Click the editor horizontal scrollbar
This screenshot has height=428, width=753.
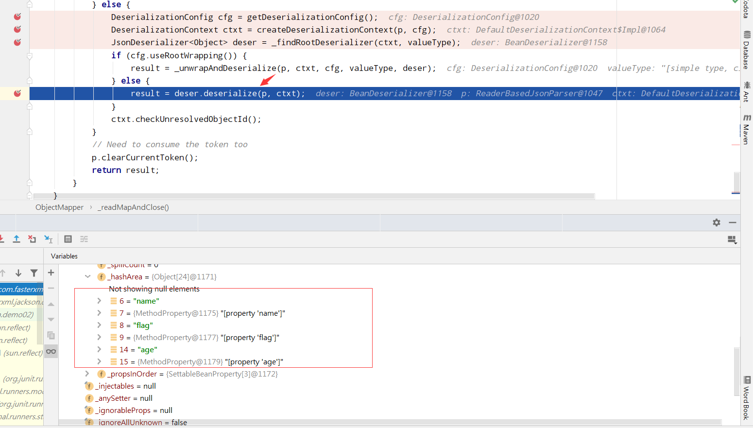pos(314,196)
